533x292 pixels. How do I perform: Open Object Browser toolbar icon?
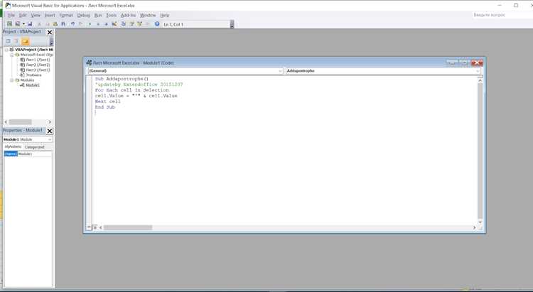pos(139,23)
